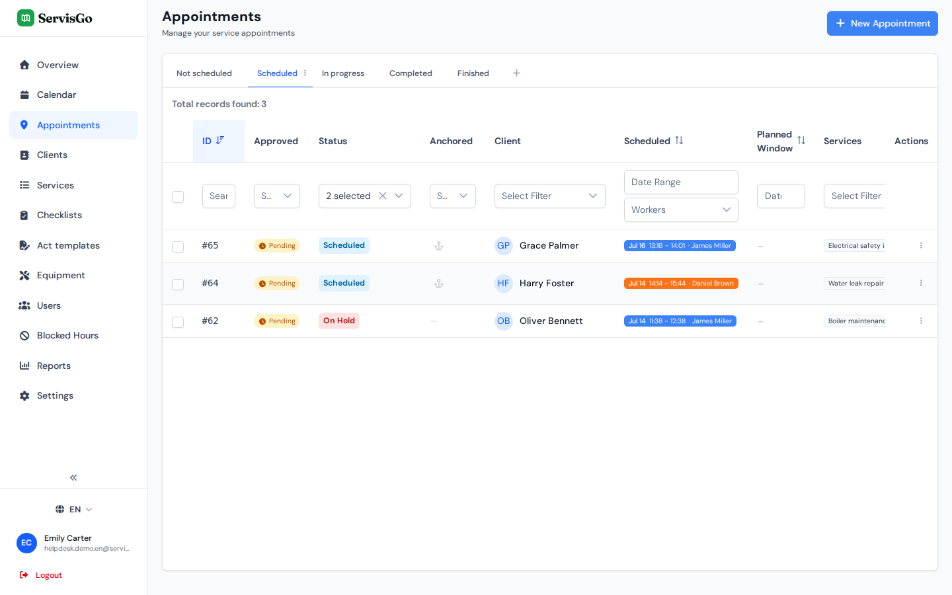Switch to the Completed tab
The height and width of the screenshot is (595, 952).
(411, 73)
